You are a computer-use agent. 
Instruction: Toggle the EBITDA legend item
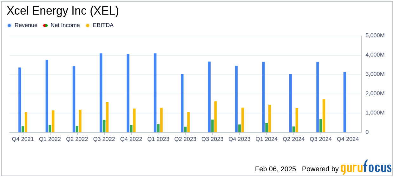pyautogui.click(x=100, y=25)
